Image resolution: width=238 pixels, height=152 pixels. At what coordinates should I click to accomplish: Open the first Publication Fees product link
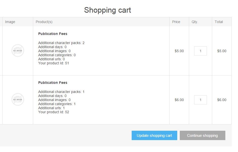click(53, 34)
